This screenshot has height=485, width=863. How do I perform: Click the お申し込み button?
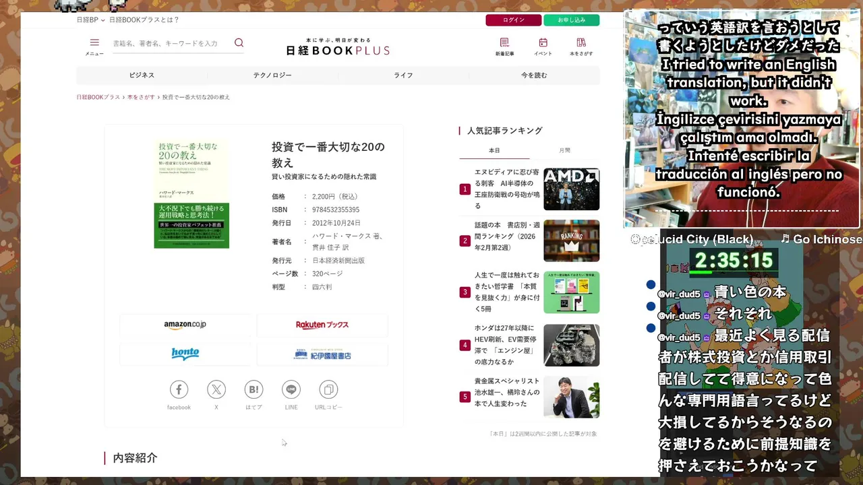coord(572,20)
